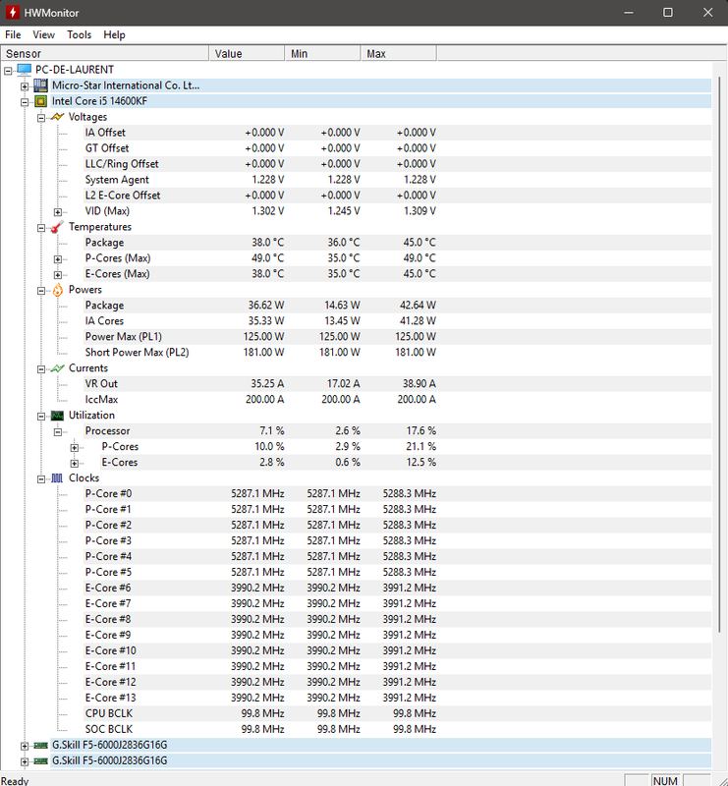
Task: Select the E-Core #13 clock row
Action: [x=397, y=698]
